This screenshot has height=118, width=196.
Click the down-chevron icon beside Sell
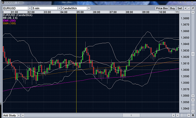coord(185,8)
